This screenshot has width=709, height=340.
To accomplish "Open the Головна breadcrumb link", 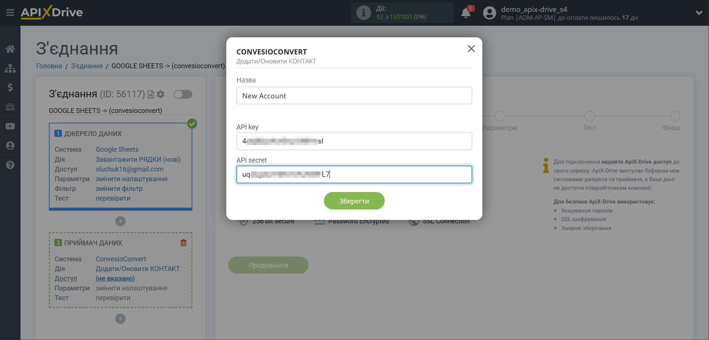I will [49, 66].
